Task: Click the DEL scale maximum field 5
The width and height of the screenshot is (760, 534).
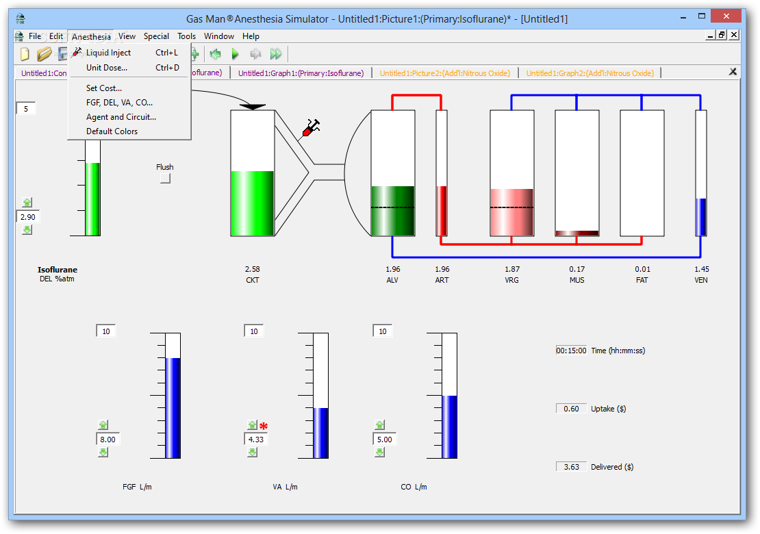Action: click(26, 109)
